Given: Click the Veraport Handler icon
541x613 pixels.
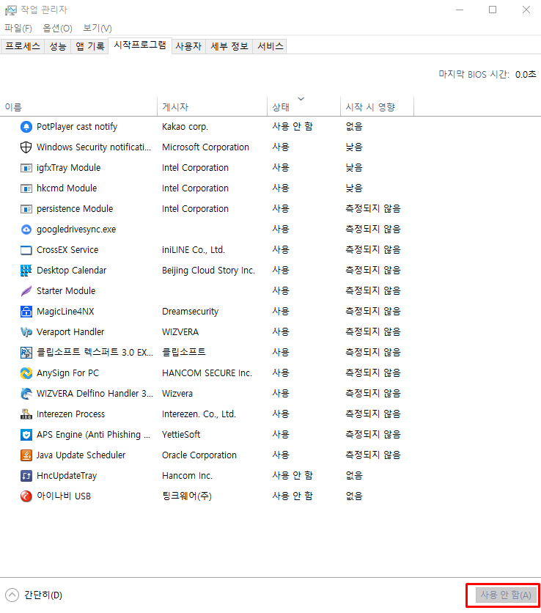Looking at the screenshot, I should (26, 332).
